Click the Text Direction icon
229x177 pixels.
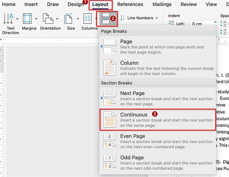click(8, 18)
